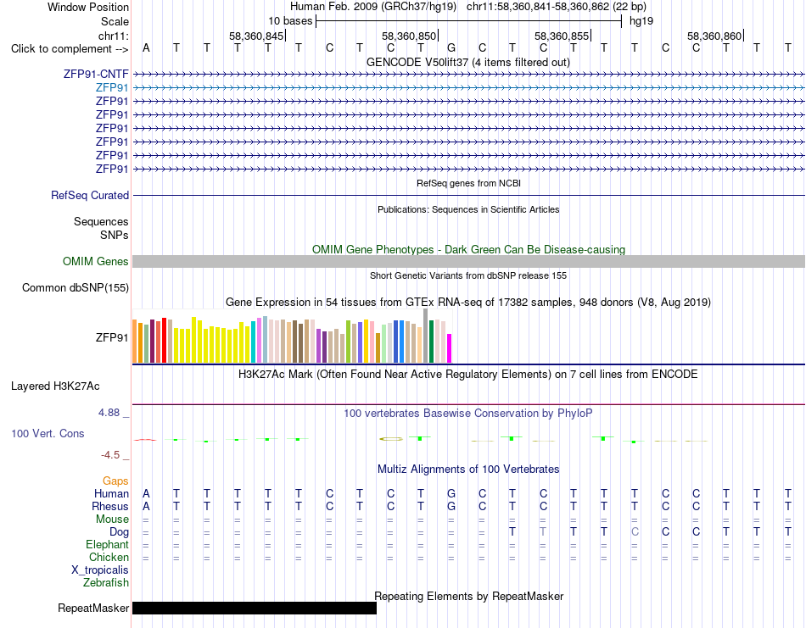Select the Layered H3K27Ac track label
This screenshot has width=806, height=628.
(55, 386)
